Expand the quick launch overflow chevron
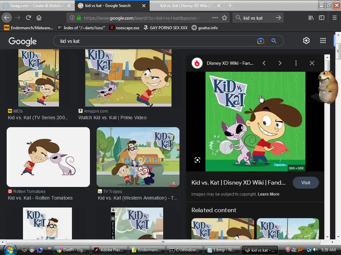The width and height of the screenshot is (341, 255). pyautogui.click(x=49, y=248)
